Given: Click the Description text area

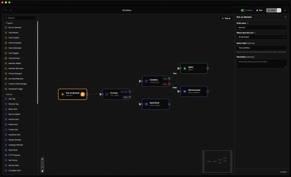Looking at the screenshot, I should [262, 63].
